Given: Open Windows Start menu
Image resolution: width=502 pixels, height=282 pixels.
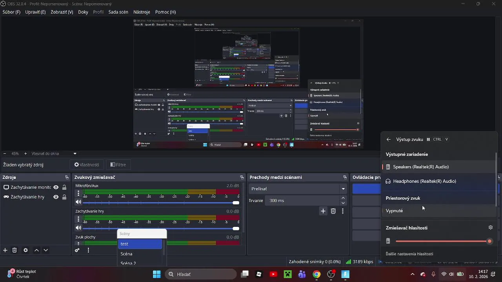Looking at the screenshot, I should click(x=157, y=274).
